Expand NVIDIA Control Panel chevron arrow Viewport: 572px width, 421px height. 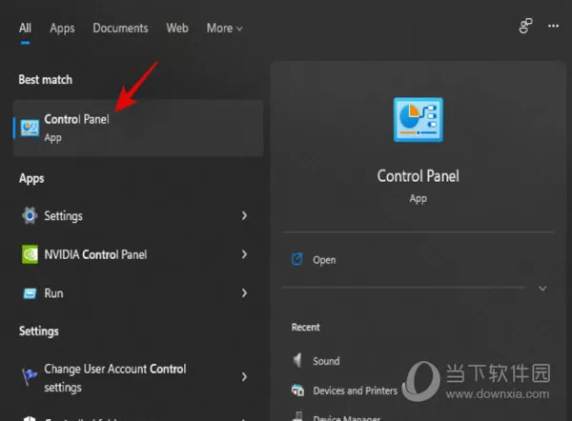(244, 254)
